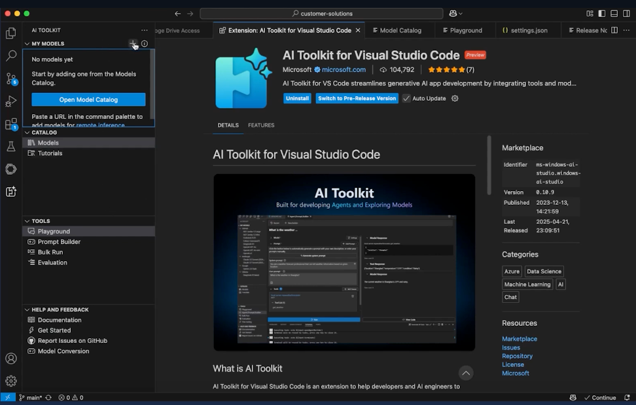The image size is (636, 405).
Task: Open the Extensions view icon
Action: 10,124
